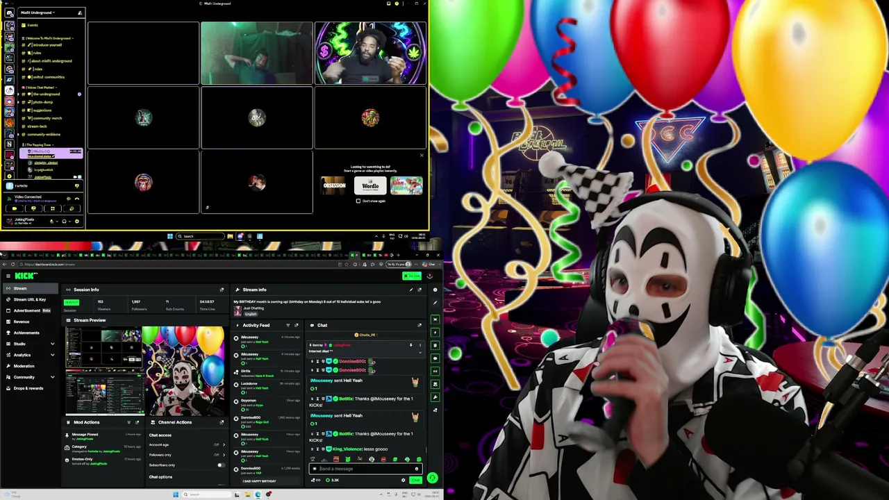This screenshot has height=500, width=889.
Task: Edit stream info with pencil icon
Action: tap(410, 290)
